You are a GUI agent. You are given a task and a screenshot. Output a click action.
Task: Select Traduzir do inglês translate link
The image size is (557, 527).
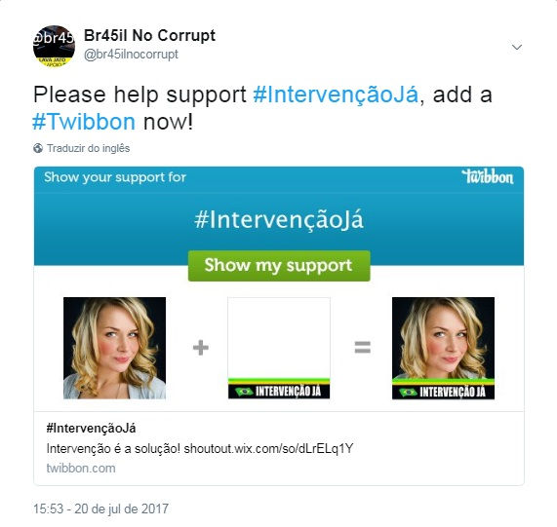(x=89, y=148)
